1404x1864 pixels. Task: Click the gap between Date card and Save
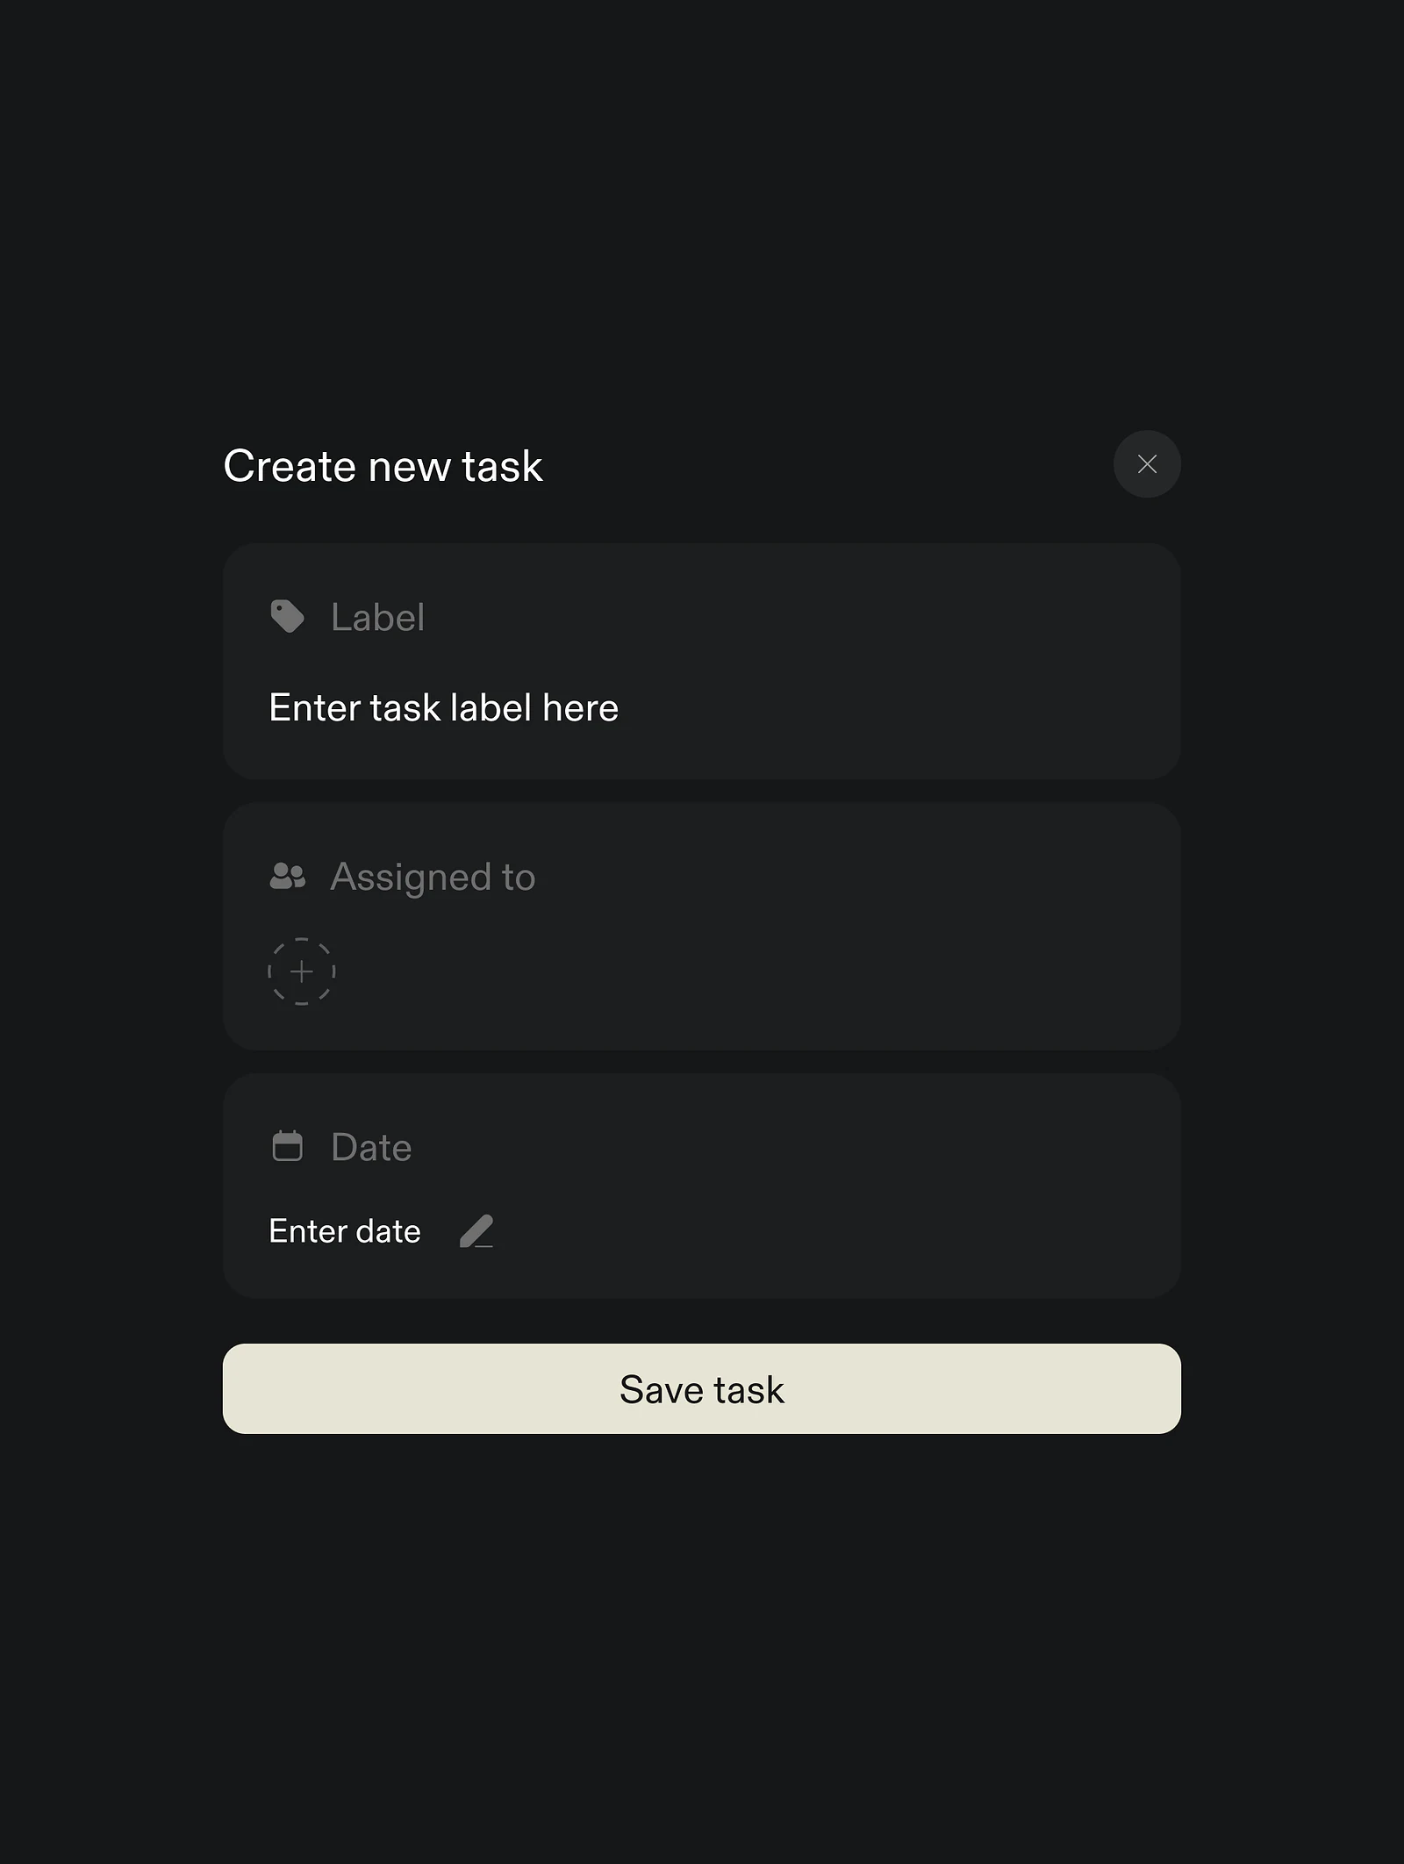point(702,1321)
